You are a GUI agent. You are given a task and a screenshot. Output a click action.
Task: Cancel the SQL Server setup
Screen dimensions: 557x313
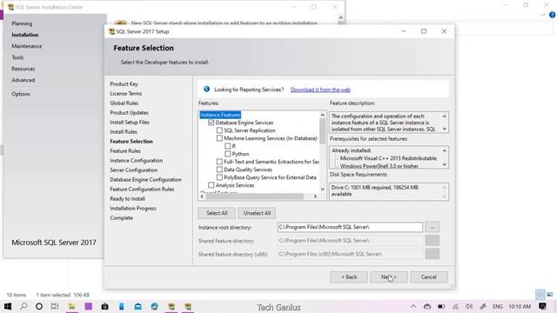click(429, 276)
